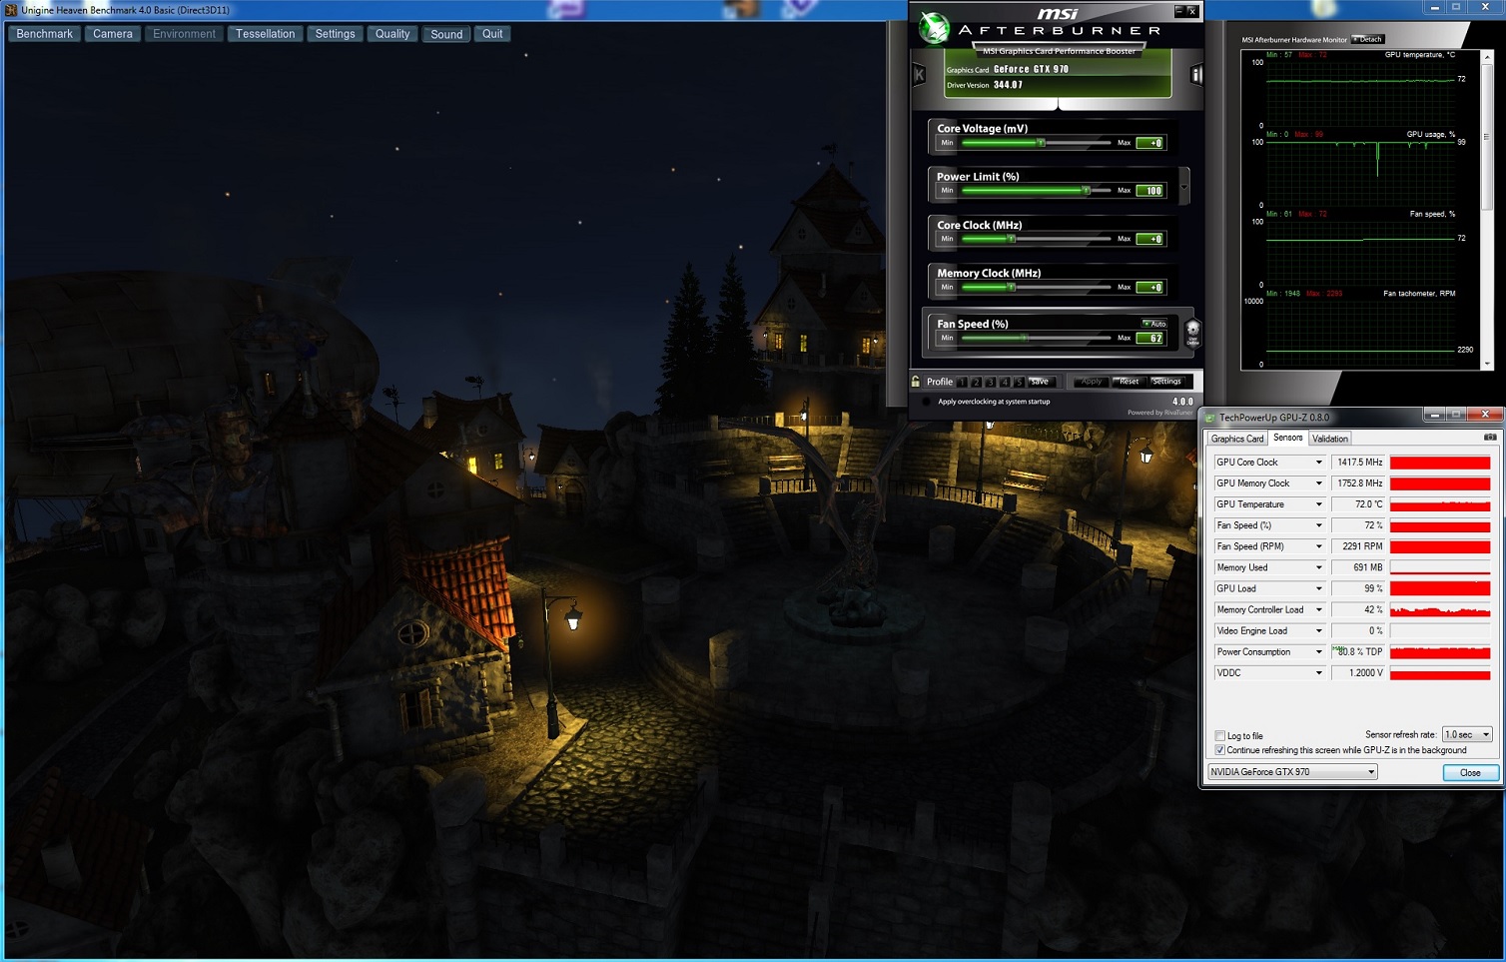Click the Unigine Heaven window title icon
This screenshot has width=1506, height=962.
(12, 10)
